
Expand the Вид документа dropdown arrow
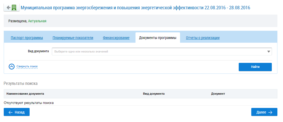[269, 52]
